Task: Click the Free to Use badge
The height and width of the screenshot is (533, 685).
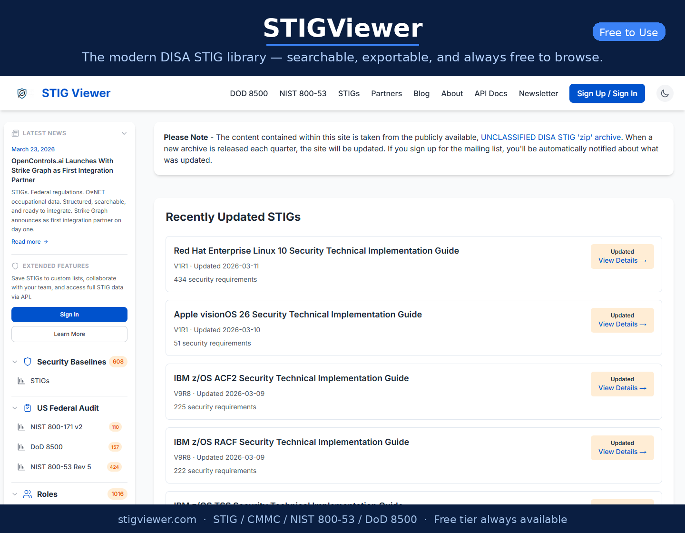Action: (629, 32)
